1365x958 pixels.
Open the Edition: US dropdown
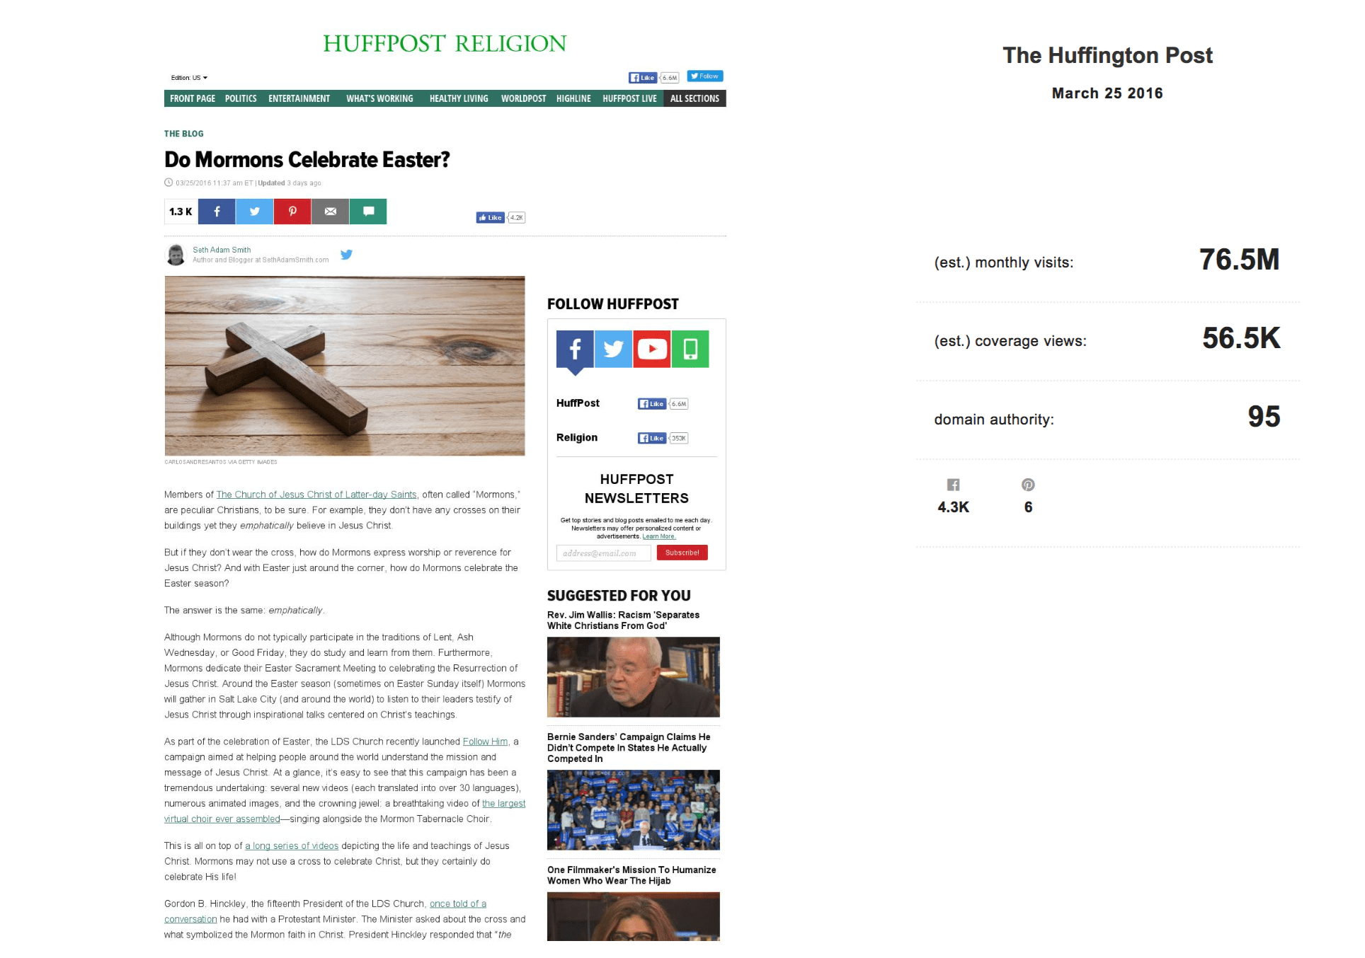coord(189,78)
